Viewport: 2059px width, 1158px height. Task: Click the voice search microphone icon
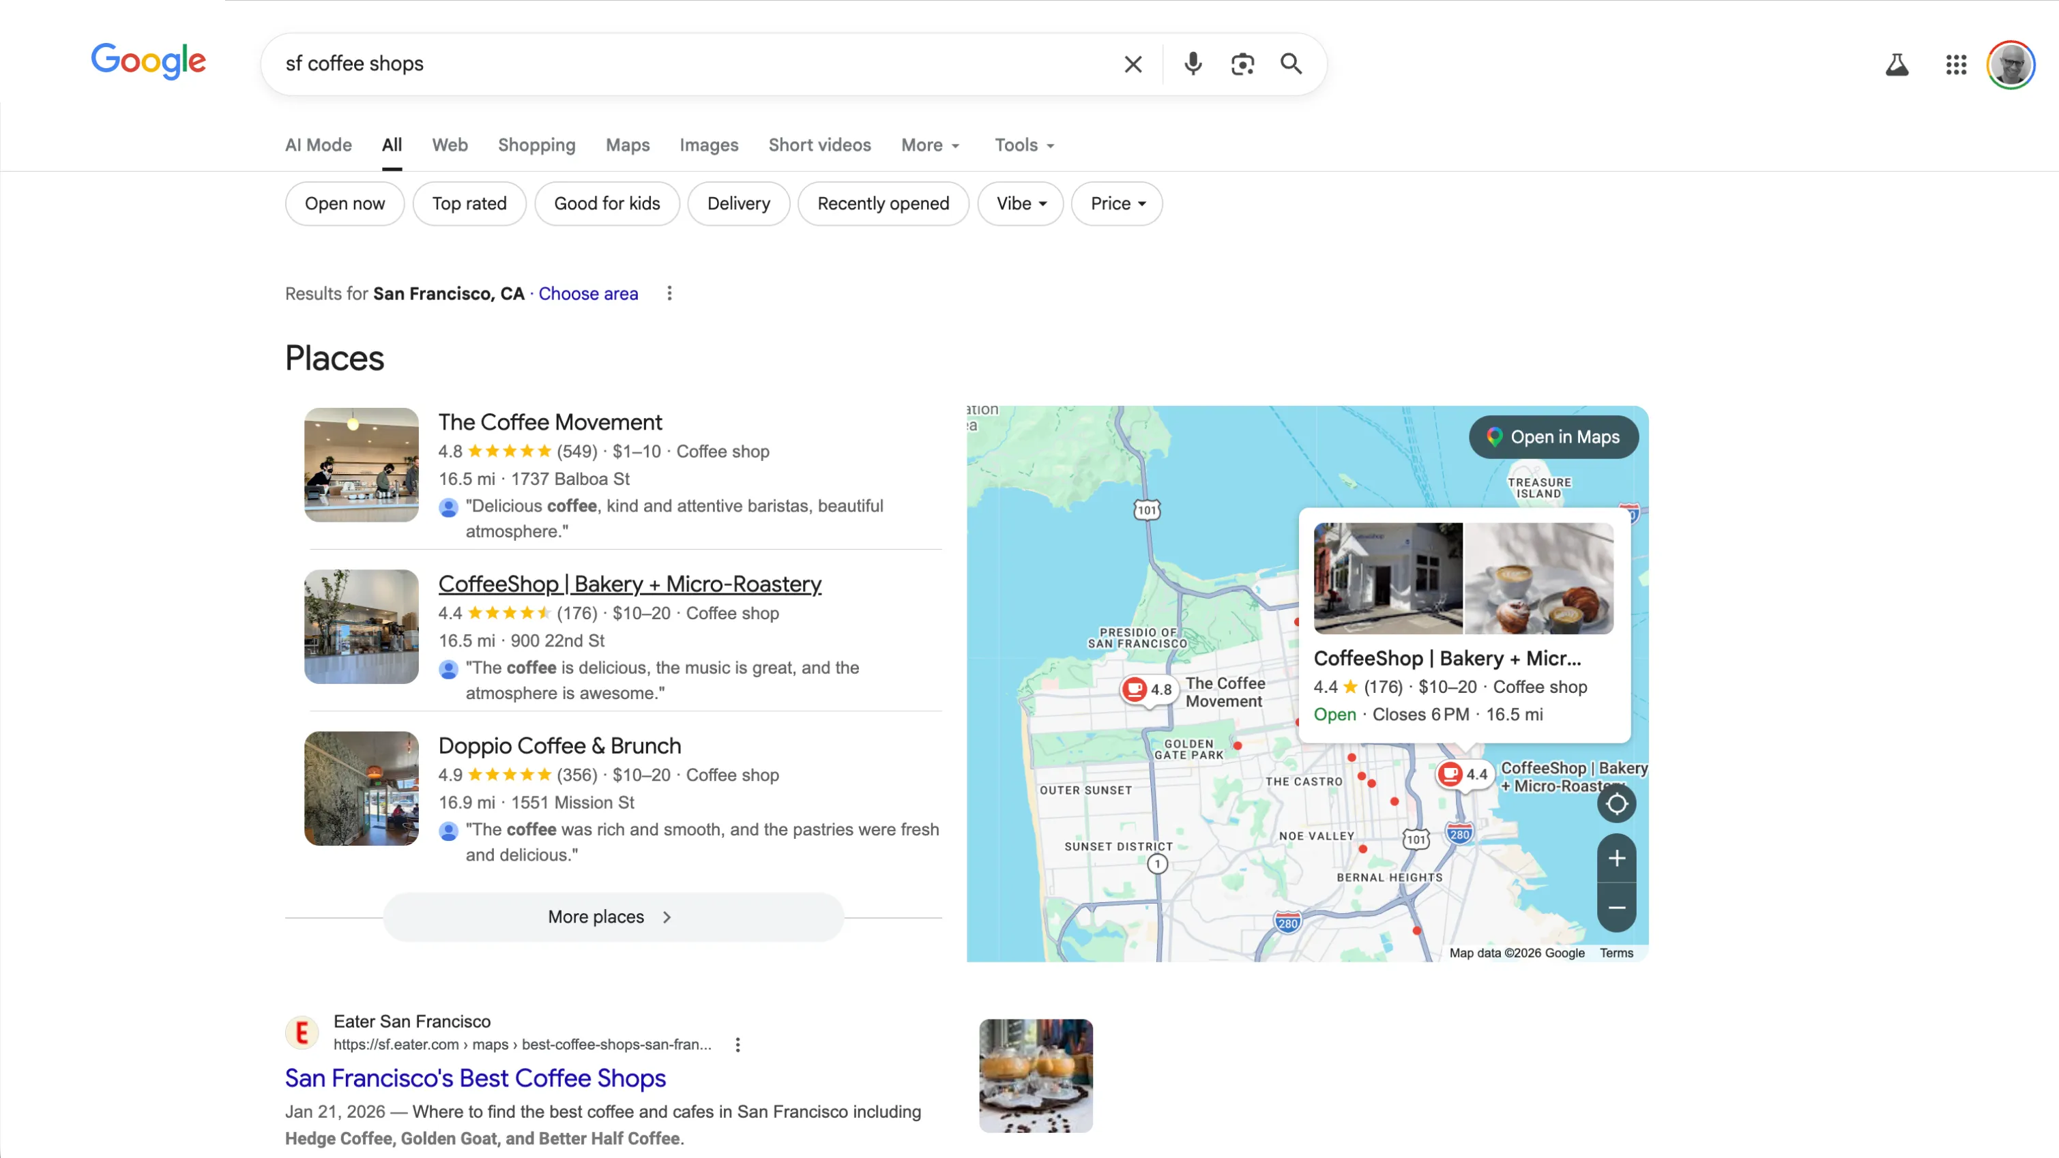pos(1193,64)
